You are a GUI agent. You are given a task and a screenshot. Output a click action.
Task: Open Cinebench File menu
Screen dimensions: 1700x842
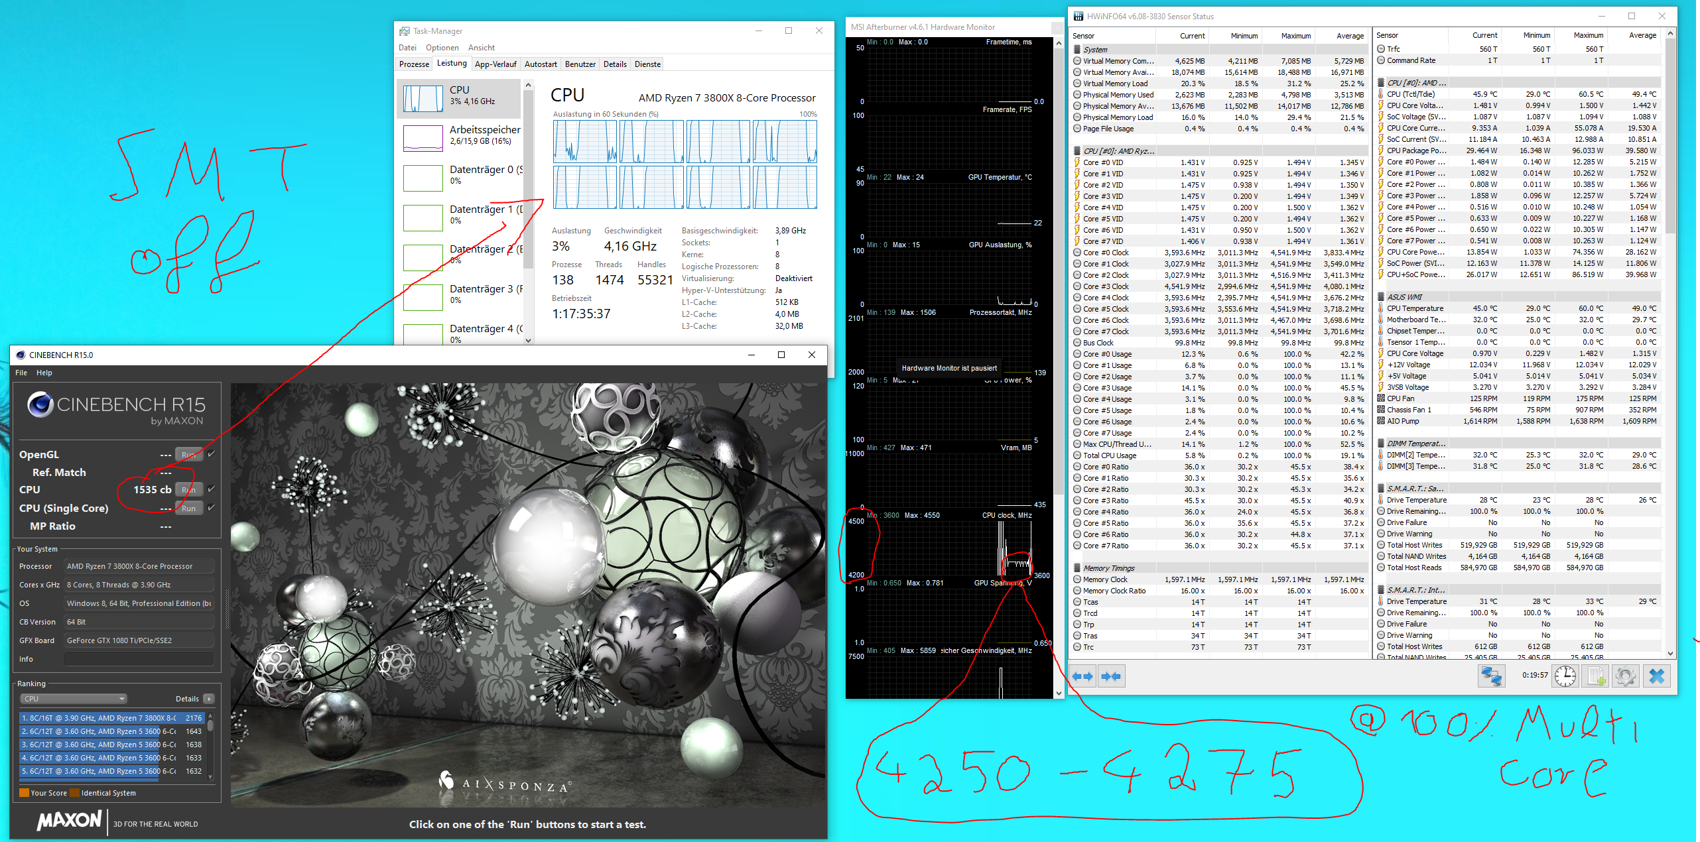point(21,373)
